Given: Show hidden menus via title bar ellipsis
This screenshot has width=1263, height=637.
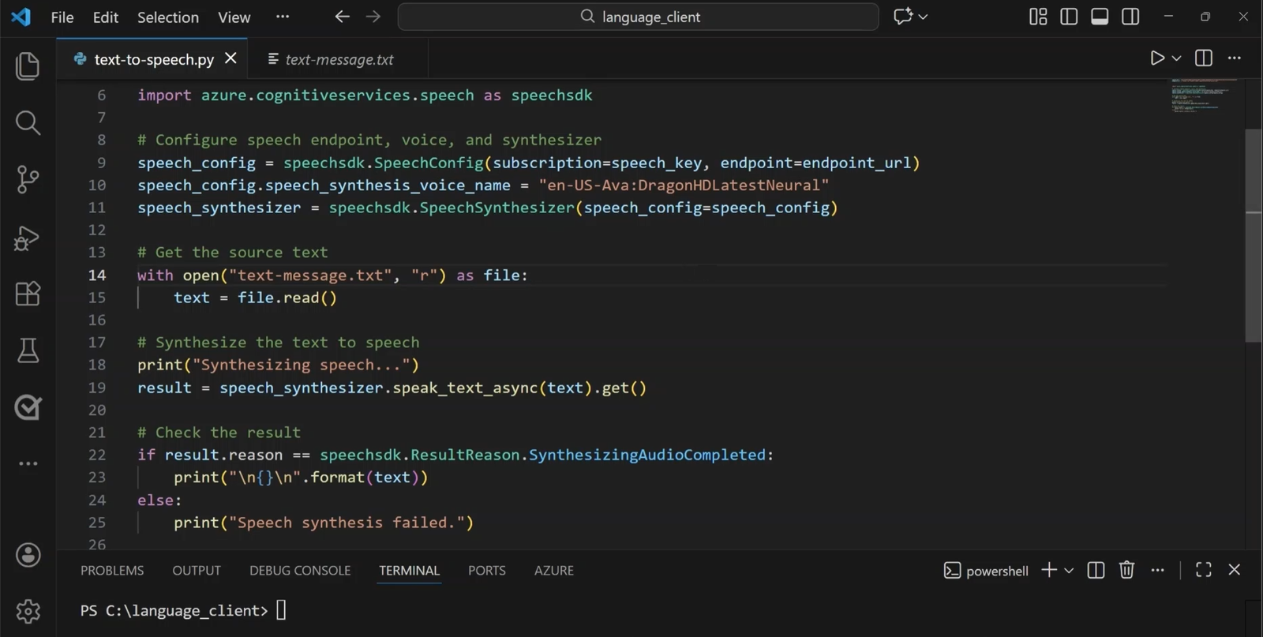Looking at the screenshot, I should (x=283, y=17).
